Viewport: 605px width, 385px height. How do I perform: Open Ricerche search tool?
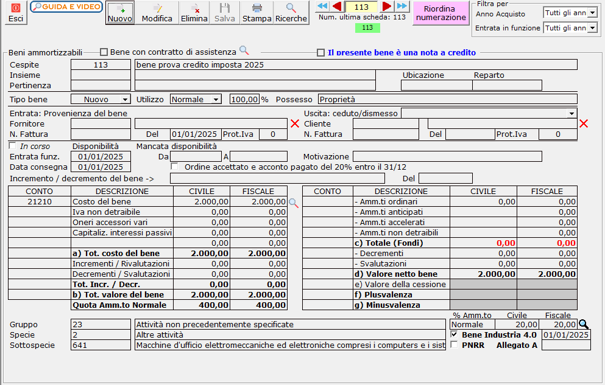291,13
